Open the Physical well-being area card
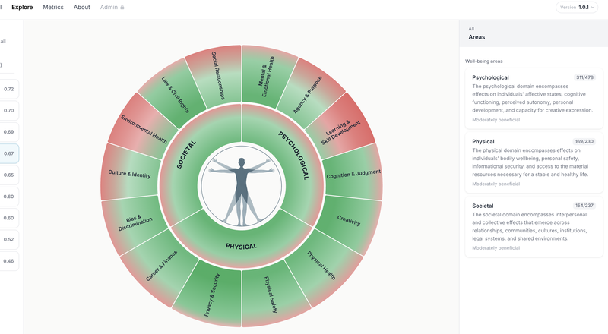608x334 pixels. [x=534, y=162]
